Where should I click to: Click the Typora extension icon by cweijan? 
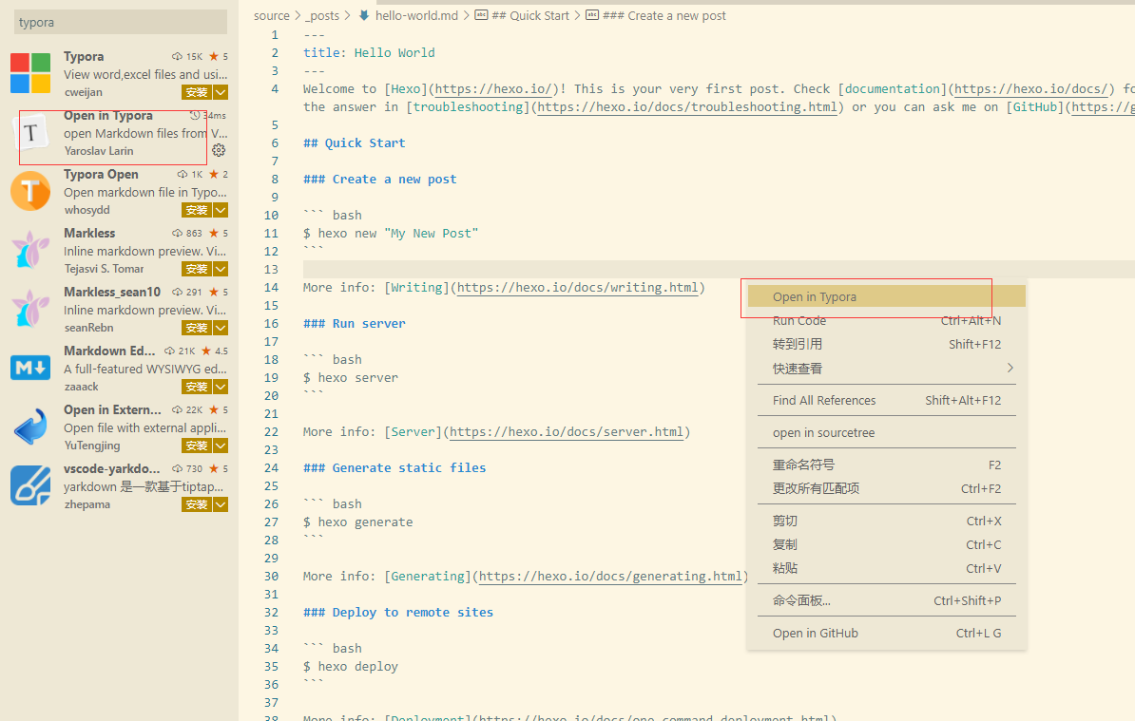coord(30,73)
